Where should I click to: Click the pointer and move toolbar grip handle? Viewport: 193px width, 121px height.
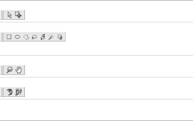click(2, 15)
